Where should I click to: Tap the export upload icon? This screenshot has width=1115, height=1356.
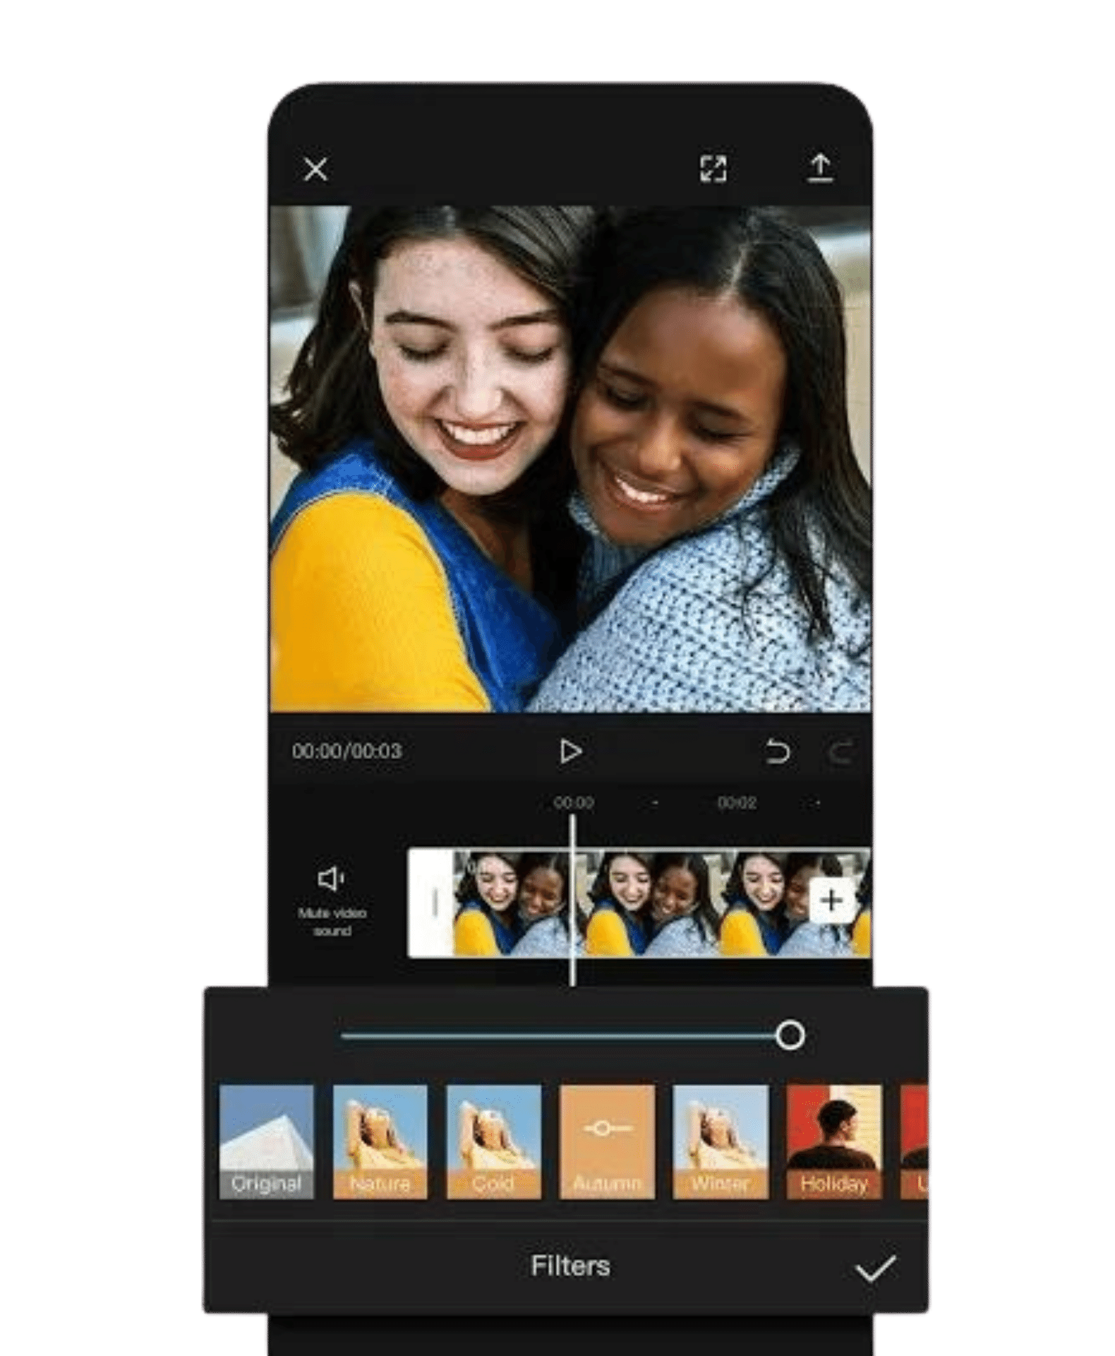tap(820, 169)
